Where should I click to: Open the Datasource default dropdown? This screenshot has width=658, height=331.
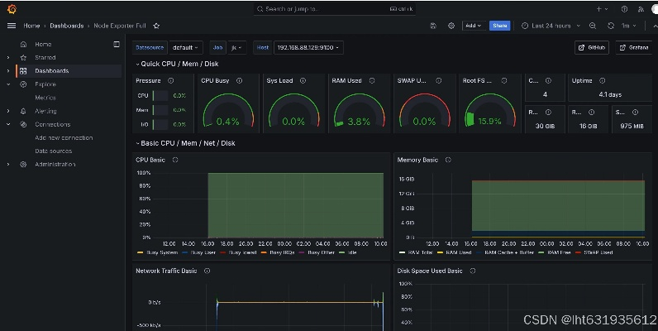click(x=185, y=48)
